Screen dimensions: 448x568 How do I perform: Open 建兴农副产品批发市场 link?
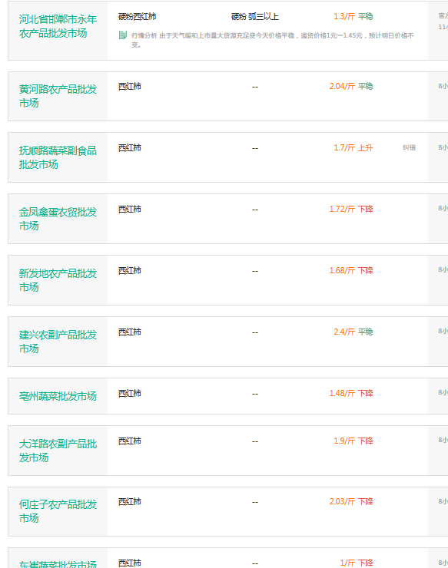click(x=58, y=342)
